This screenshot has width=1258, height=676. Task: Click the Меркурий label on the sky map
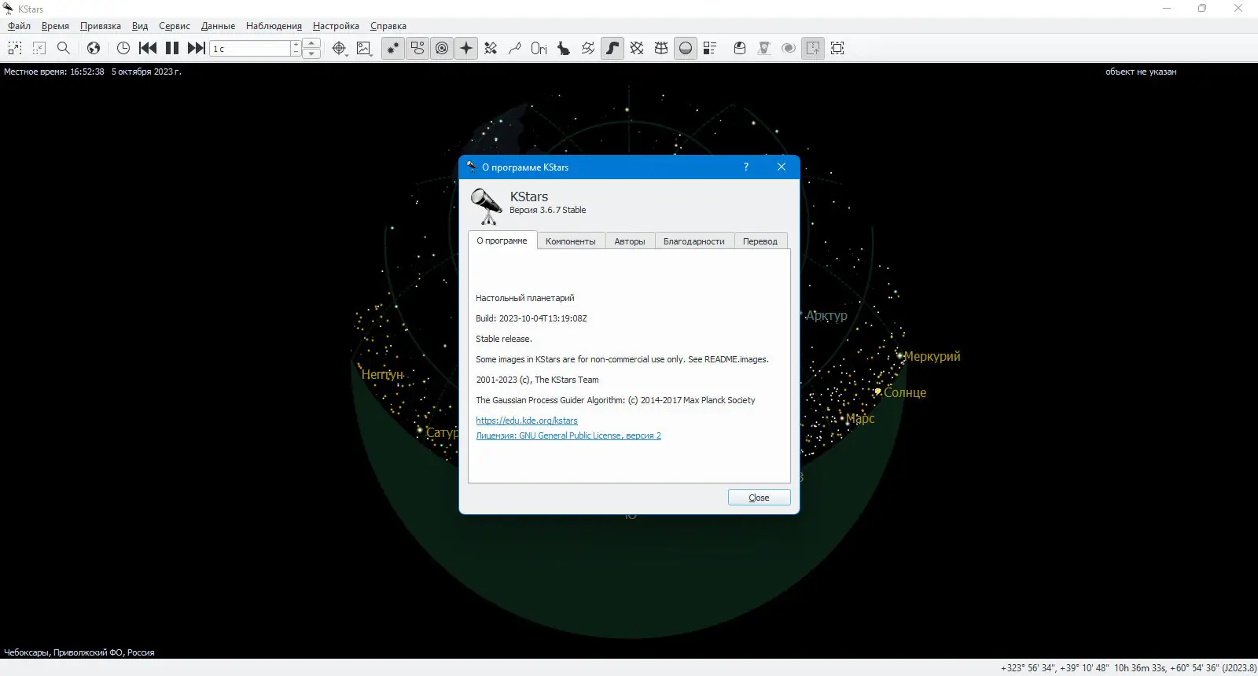point(932,357)
